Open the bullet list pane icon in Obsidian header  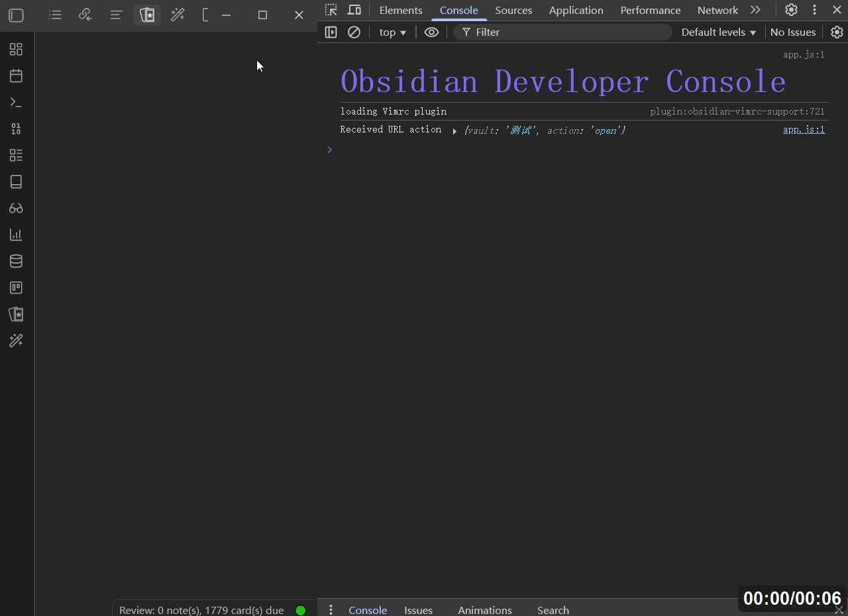pos(55,15)
